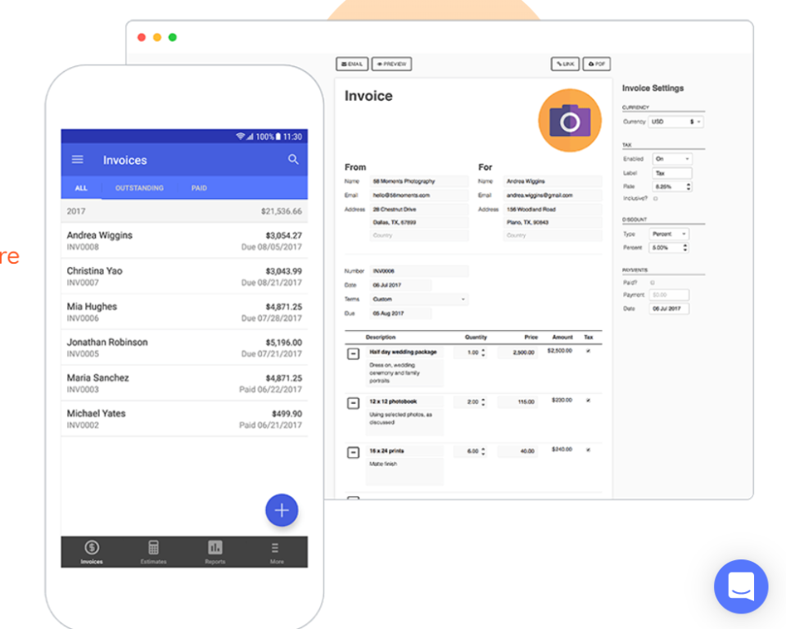
Task: Open the live chat bubble
Action: click(741, 587)
